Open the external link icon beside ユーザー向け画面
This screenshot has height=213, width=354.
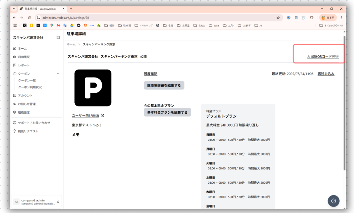tap(102, 116)
